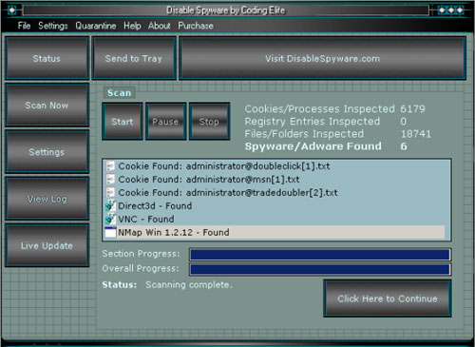Click Send to Tray button
This screenshot has height=347, width=475.
point(134,58)
